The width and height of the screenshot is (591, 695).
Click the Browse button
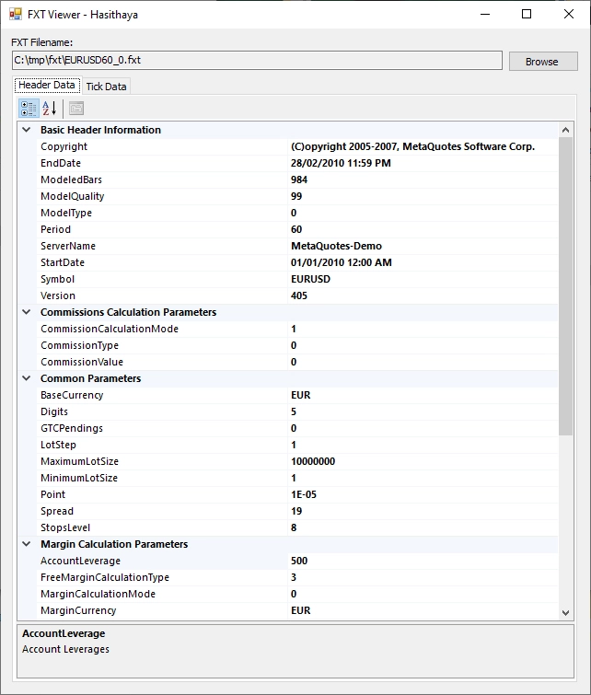[x=543, y=61]
